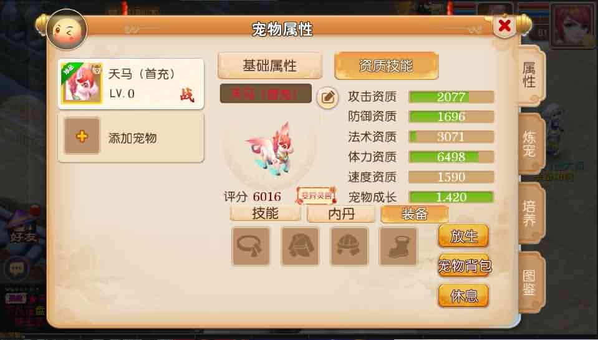Click the 攻击资质 progress bar

(451, 97)
